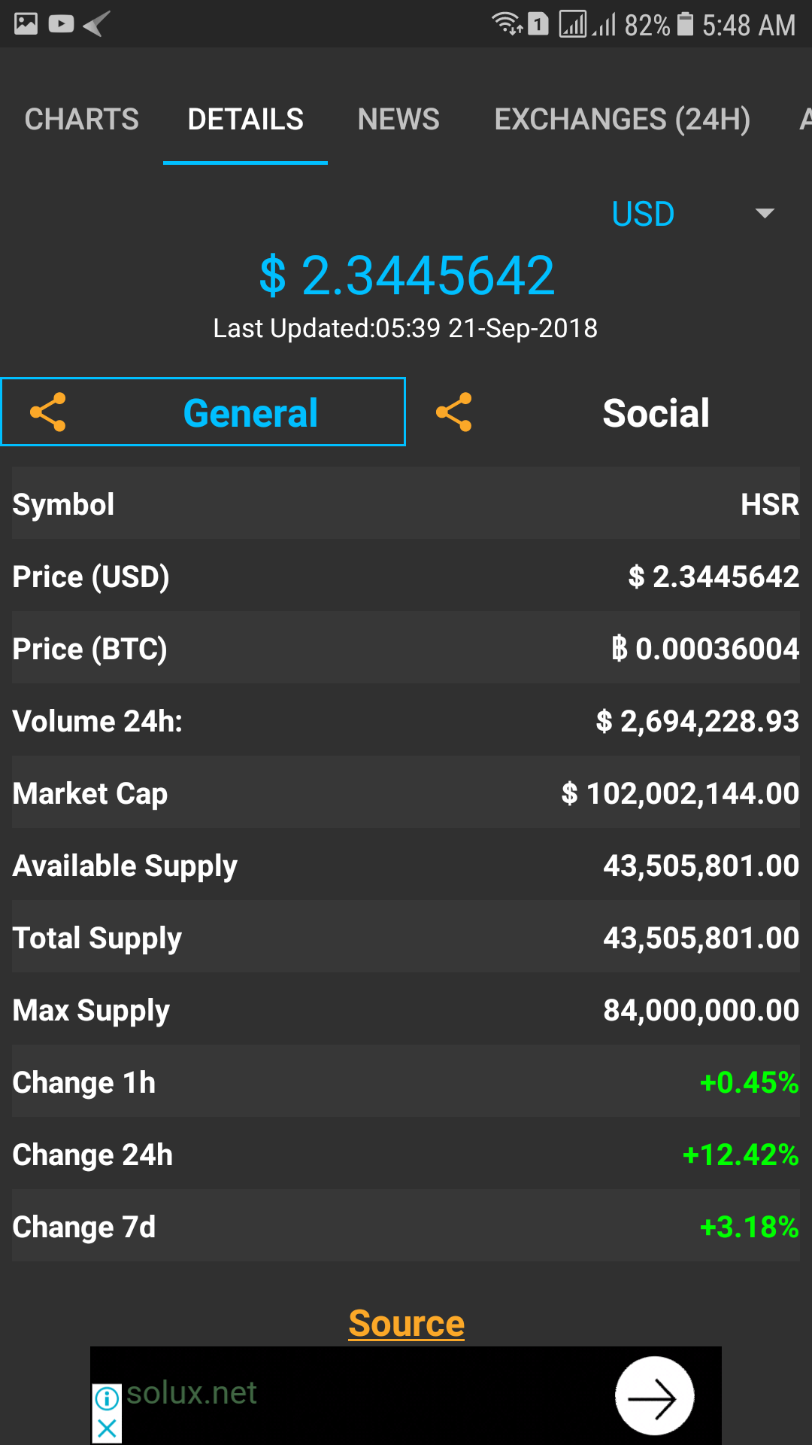Tap the solux.net ad text
The height and width of the screenshot is (1445, 812).
192,1393
